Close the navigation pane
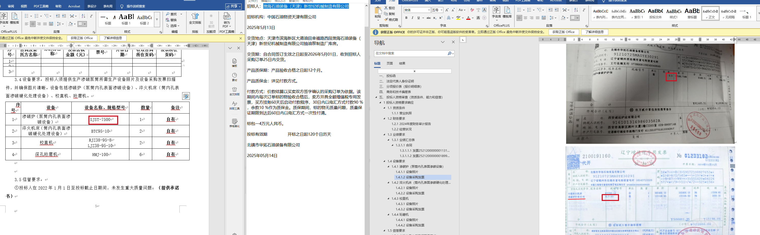Image resolution: width=760 pixels, height=235 pixels. [x=453, y=42]
